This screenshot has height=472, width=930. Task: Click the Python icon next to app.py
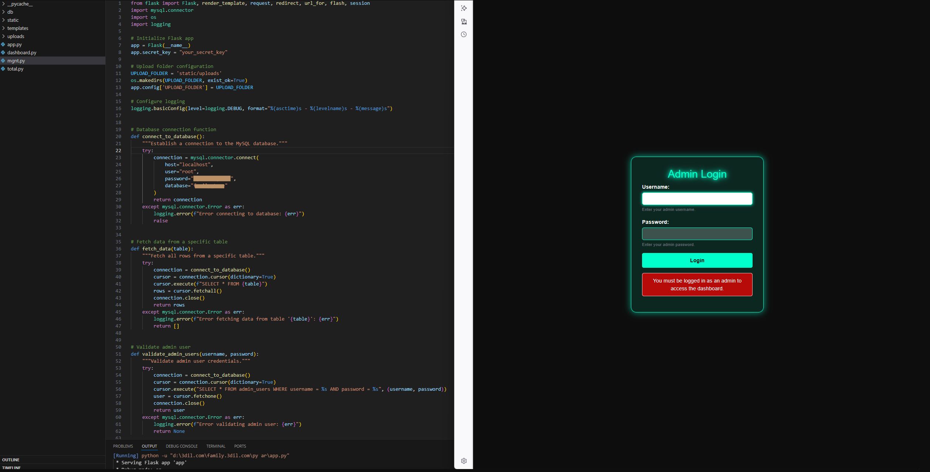4,44
